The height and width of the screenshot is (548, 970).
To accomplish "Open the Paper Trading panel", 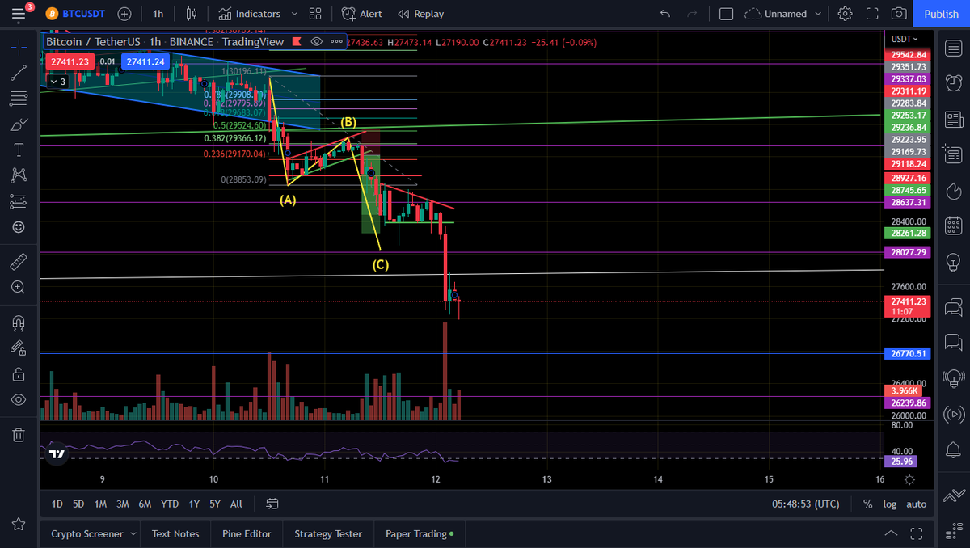I will click(420, 533).
